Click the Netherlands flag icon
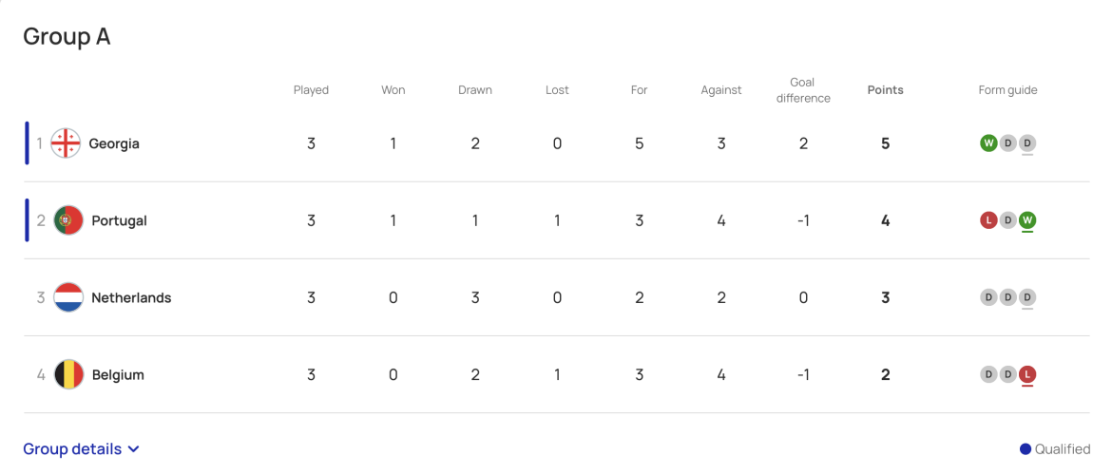The width and height of the screenshot is (1112, 475). pos(68,297)
